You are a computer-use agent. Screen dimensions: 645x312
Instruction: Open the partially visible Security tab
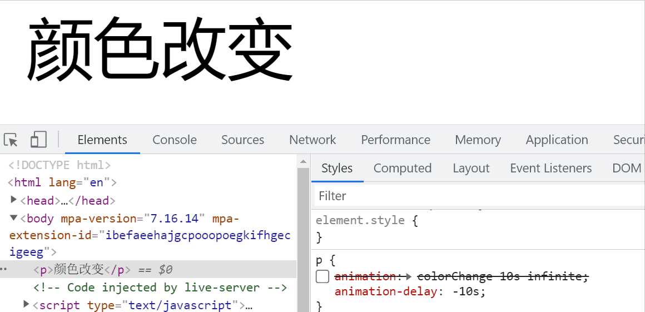click(x=628, y=140)
